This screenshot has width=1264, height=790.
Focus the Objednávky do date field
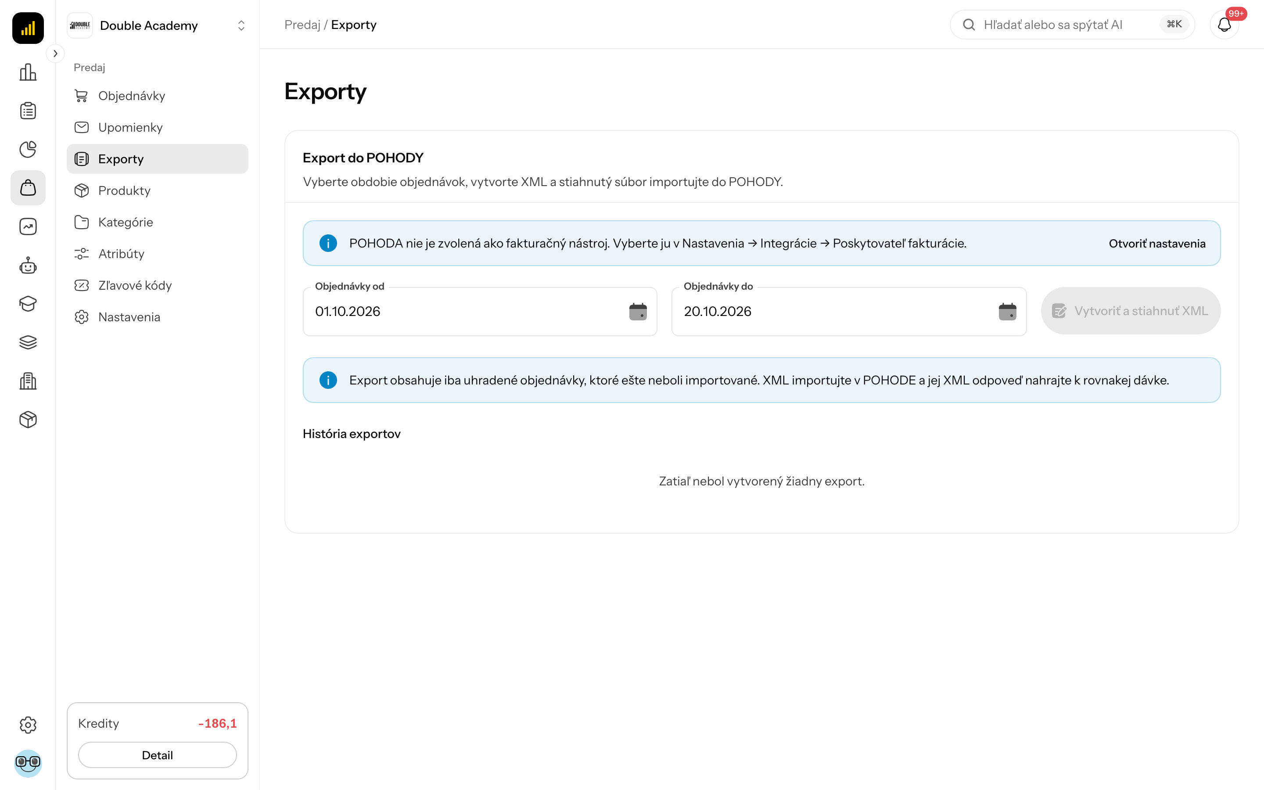[849, 312]
